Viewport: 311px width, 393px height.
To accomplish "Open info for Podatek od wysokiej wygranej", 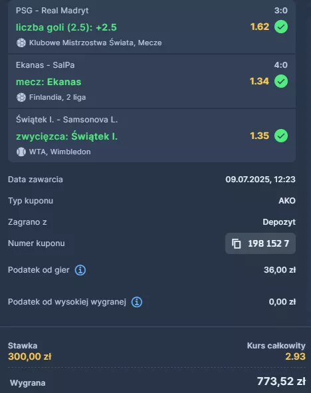I will click(x=137, y=302).
